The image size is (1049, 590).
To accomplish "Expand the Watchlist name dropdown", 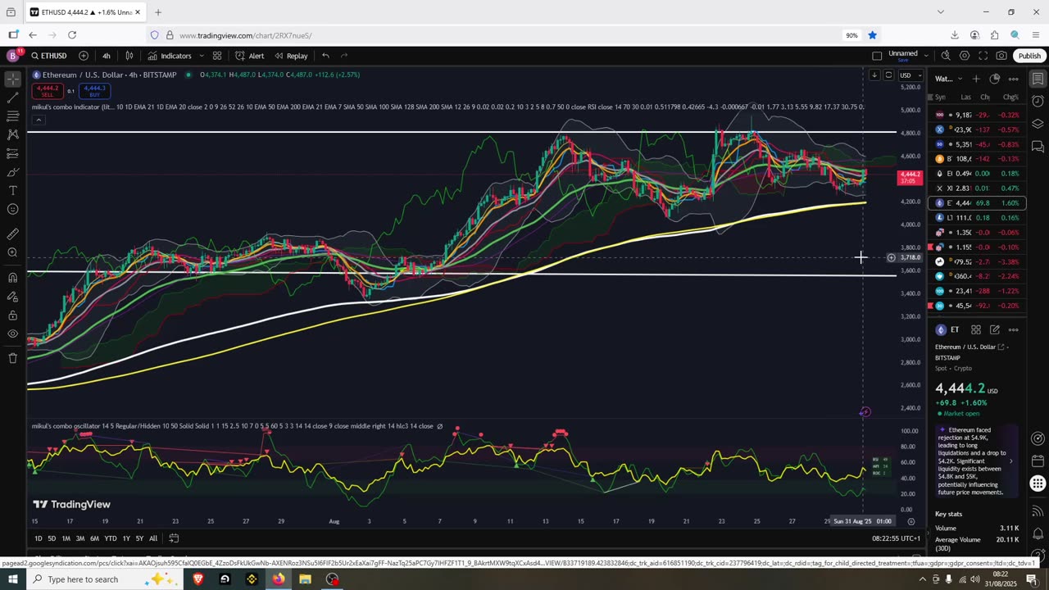I will coord(948,79).
